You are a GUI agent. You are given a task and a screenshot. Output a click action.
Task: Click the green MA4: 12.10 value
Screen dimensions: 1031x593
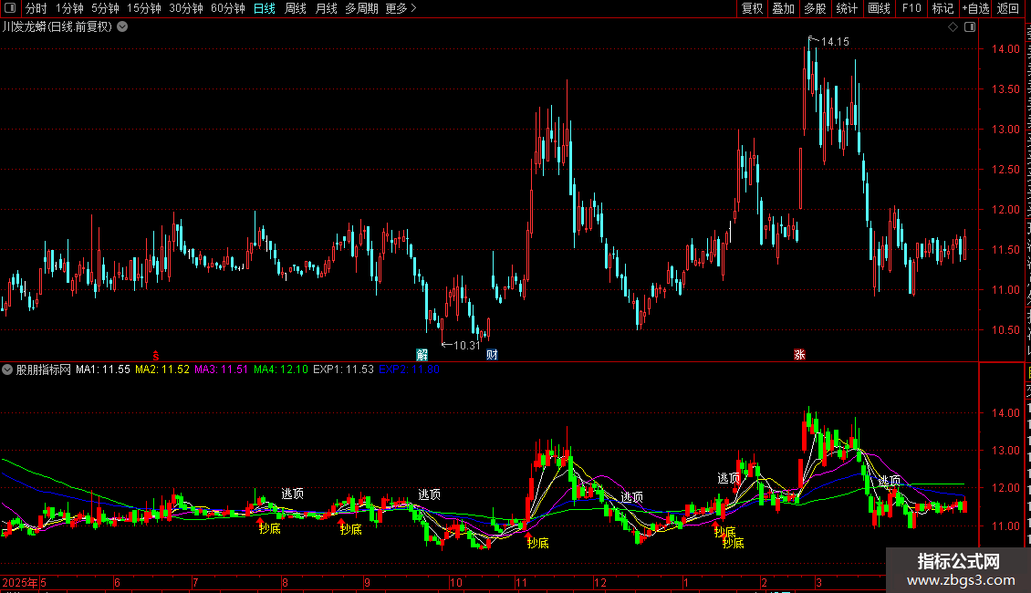[x=281, y=369]
